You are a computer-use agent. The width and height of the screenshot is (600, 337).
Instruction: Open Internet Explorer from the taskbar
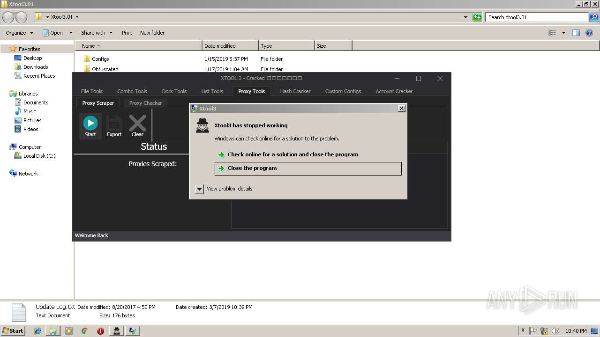click(x=37, y=331)
